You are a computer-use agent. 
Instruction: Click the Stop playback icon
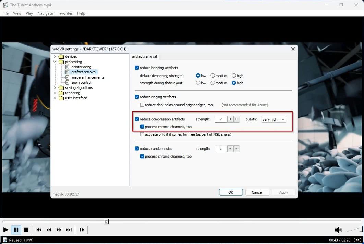click(26, 230)
